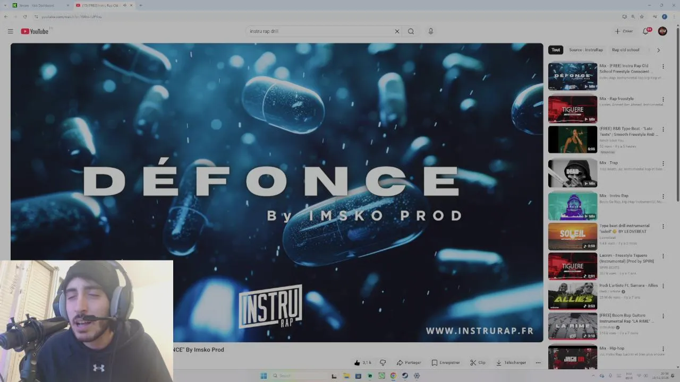The height and width of the screenshot is (382, 680).
Task: Open the 'Mix - Instru Rap' thumbnail
Action: [573, 206]
